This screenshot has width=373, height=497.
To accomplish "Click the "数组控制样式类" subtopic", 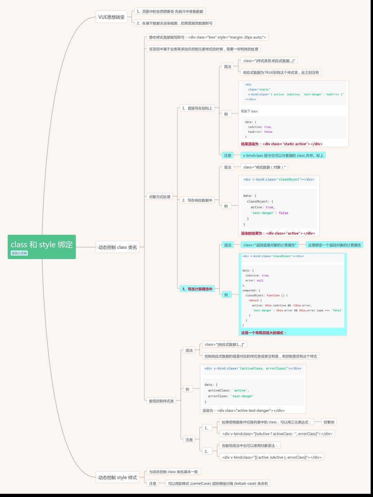I will click(161, 401).
